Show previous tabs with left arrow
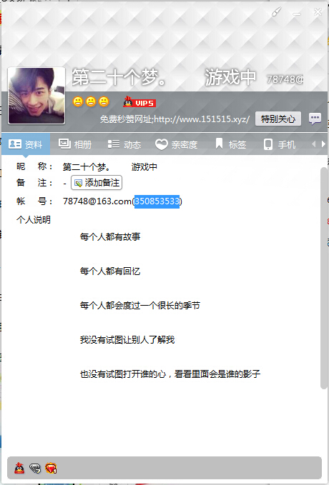The image size is (329, 485). tap(313, 144)
